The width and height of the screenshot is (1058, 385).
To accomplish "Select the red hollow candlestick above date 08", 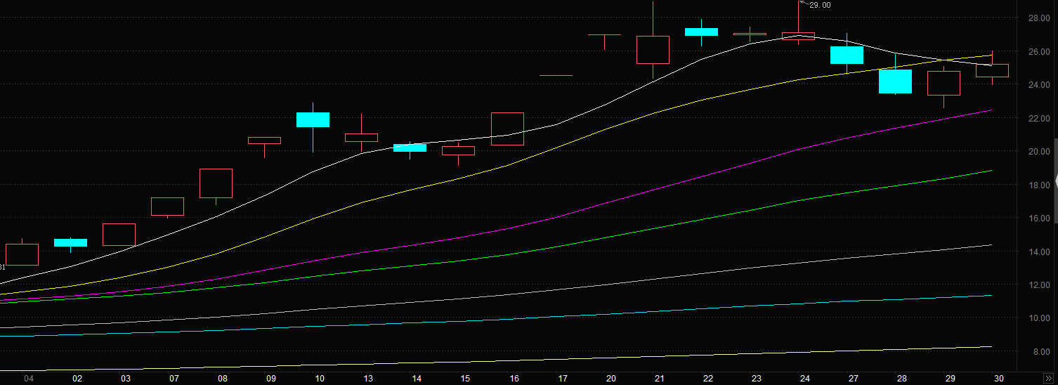I will tap(216, 184).
